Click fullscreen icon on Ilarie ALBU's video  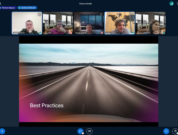pos(70,14)
